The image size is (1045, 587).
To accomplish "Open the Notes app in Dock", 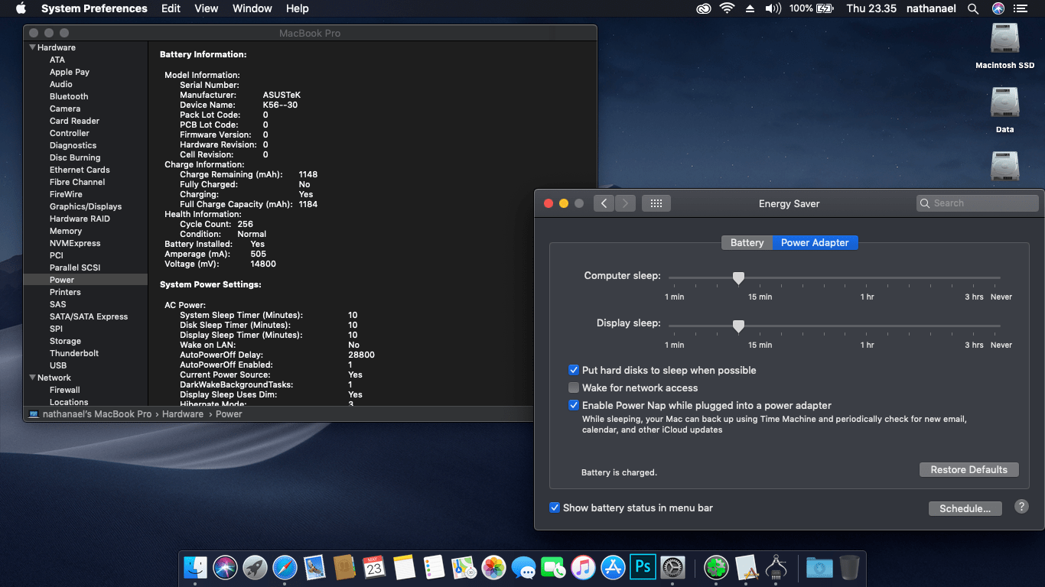I will pos(404,567).
